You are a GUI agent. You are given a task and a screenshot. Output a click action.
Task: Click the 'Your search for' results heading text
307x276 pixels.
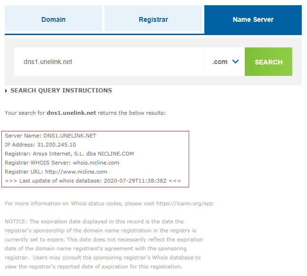point(25,113)
